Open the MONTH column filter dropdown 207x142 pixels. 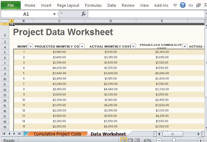coord(30,47)
